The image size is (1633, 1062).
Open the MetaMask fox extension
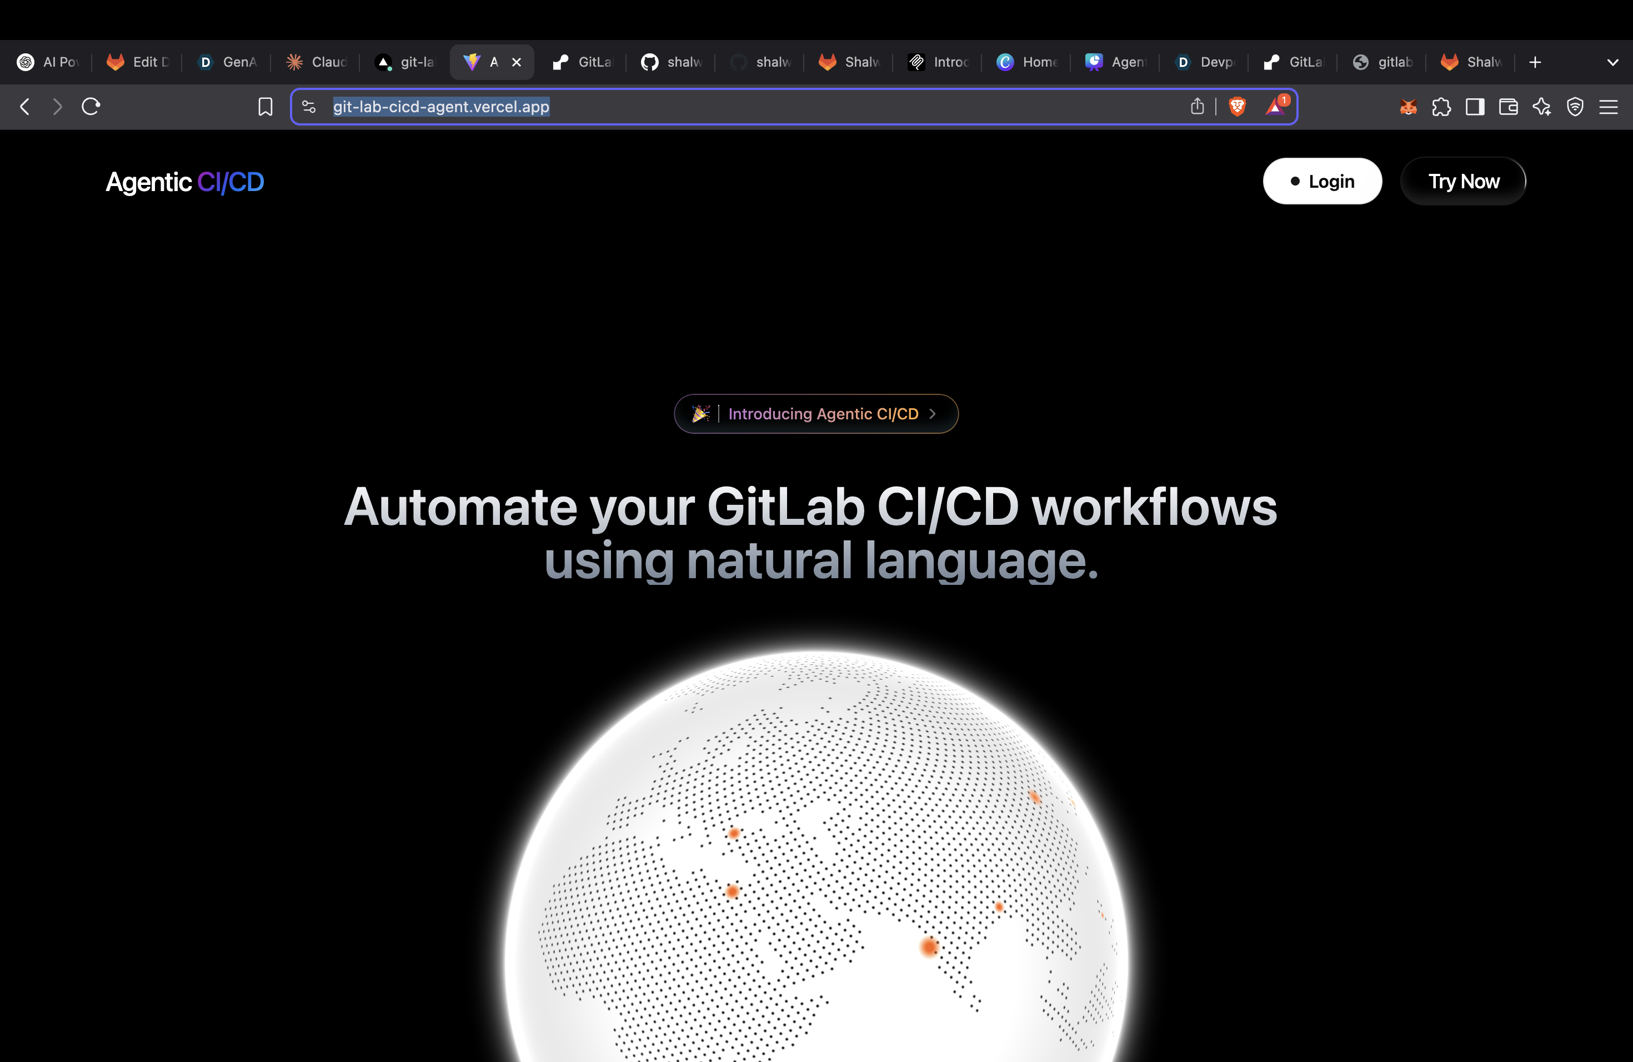click(1408, 107)
